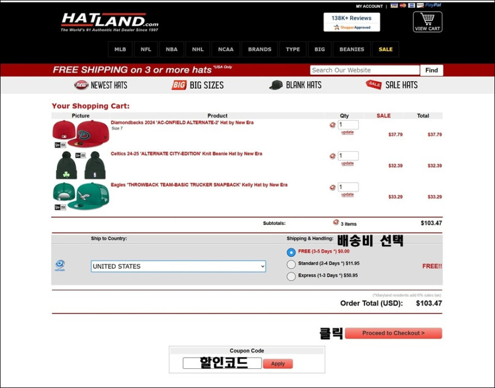Remove the Diamondbacks hat from cart
Screen dimensions: 495x388
click(x=332, y=125)
